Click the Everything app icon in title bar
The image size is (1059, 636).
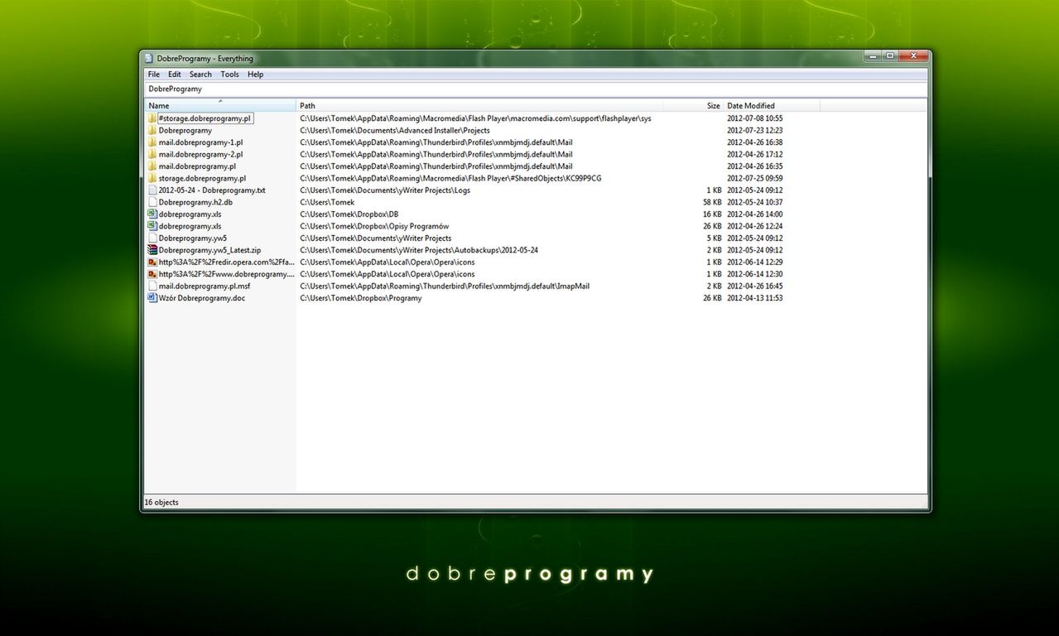tap(149, 58)
